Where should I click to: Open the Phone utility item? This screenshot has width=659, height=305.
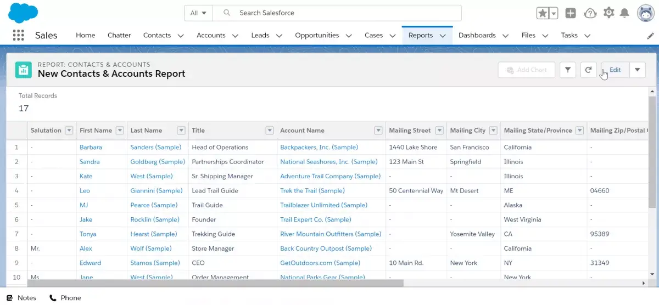click(x=65, y=298)
